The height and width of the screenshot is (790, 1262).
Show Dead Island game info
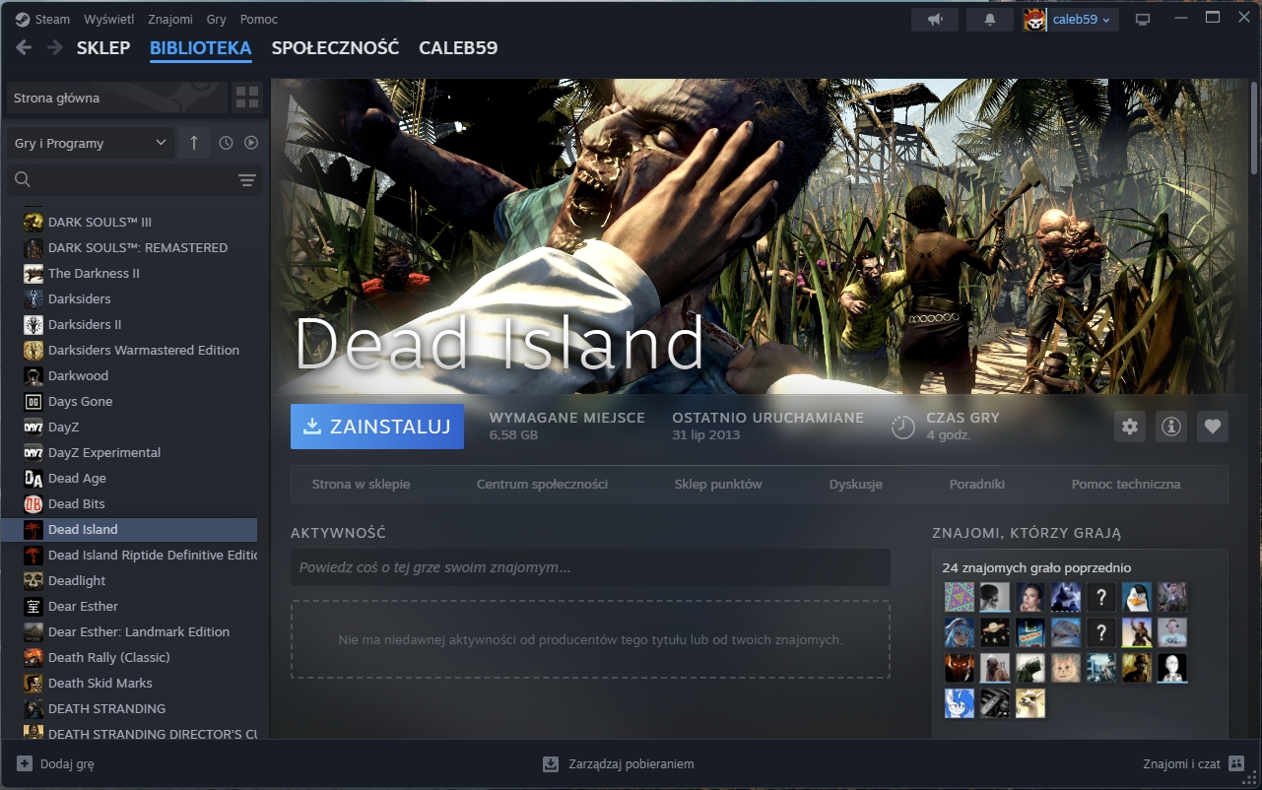pos(1171,427)
